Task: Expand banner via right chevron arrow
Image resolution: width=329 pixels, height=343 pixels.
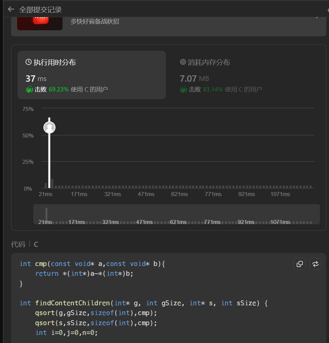Action: tap(317, 16)
